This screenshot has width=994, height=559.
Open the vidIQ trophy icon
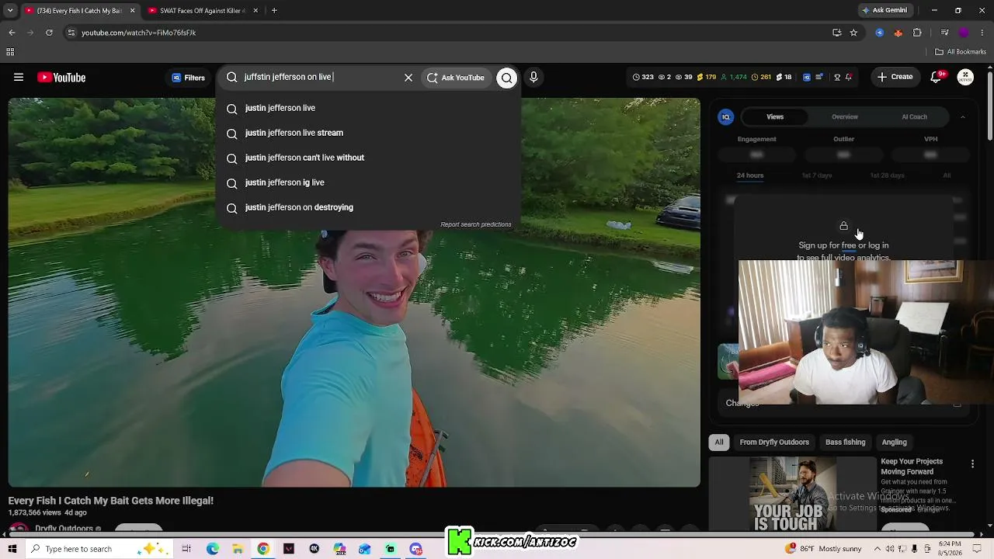coord(837,78)
